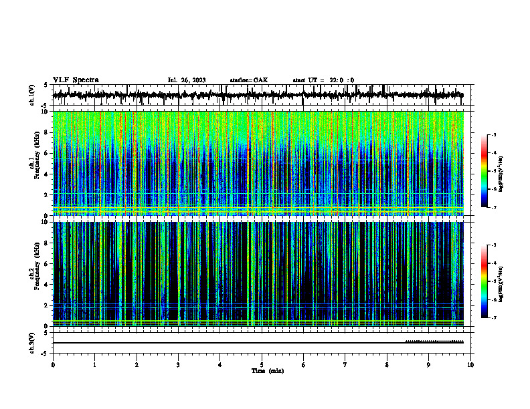The width and height of the screenshot is (530, 409).
Task: Click the "5" tick on ch.1(V) axis
Action: point(46,86)
